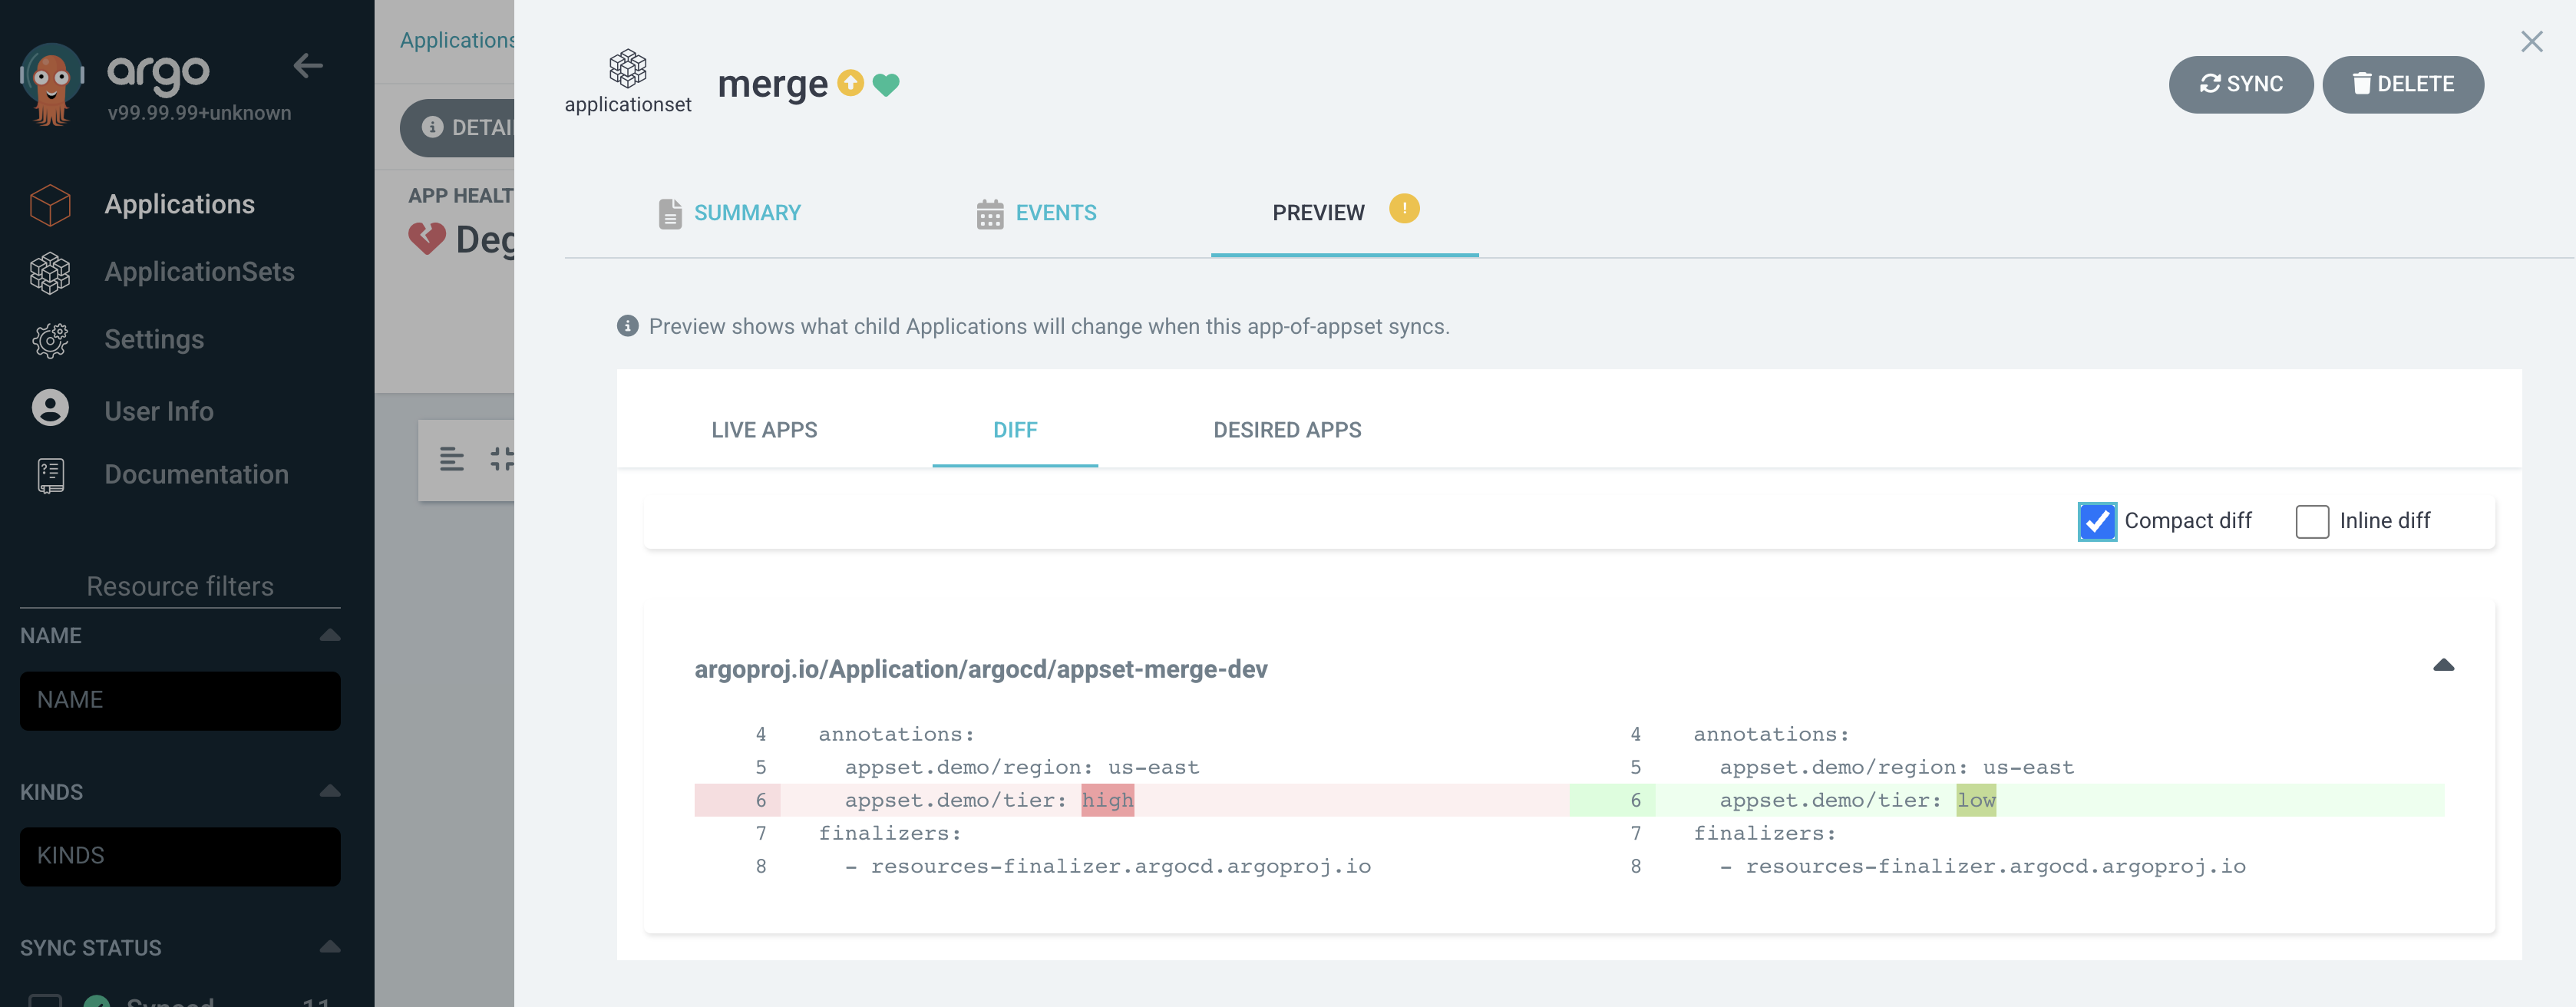The height and width of the screenshot is (1007, 2576).
Task: Open the SUMMARY tab
Action: click(x=730, y=213)
